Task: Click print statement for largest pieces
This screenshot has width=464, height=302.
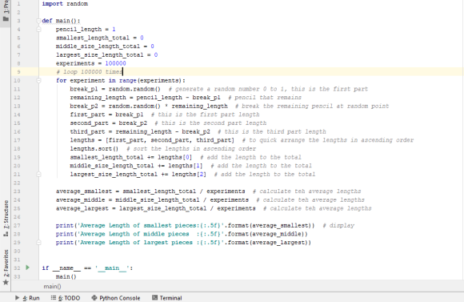Action: point(183,243)
